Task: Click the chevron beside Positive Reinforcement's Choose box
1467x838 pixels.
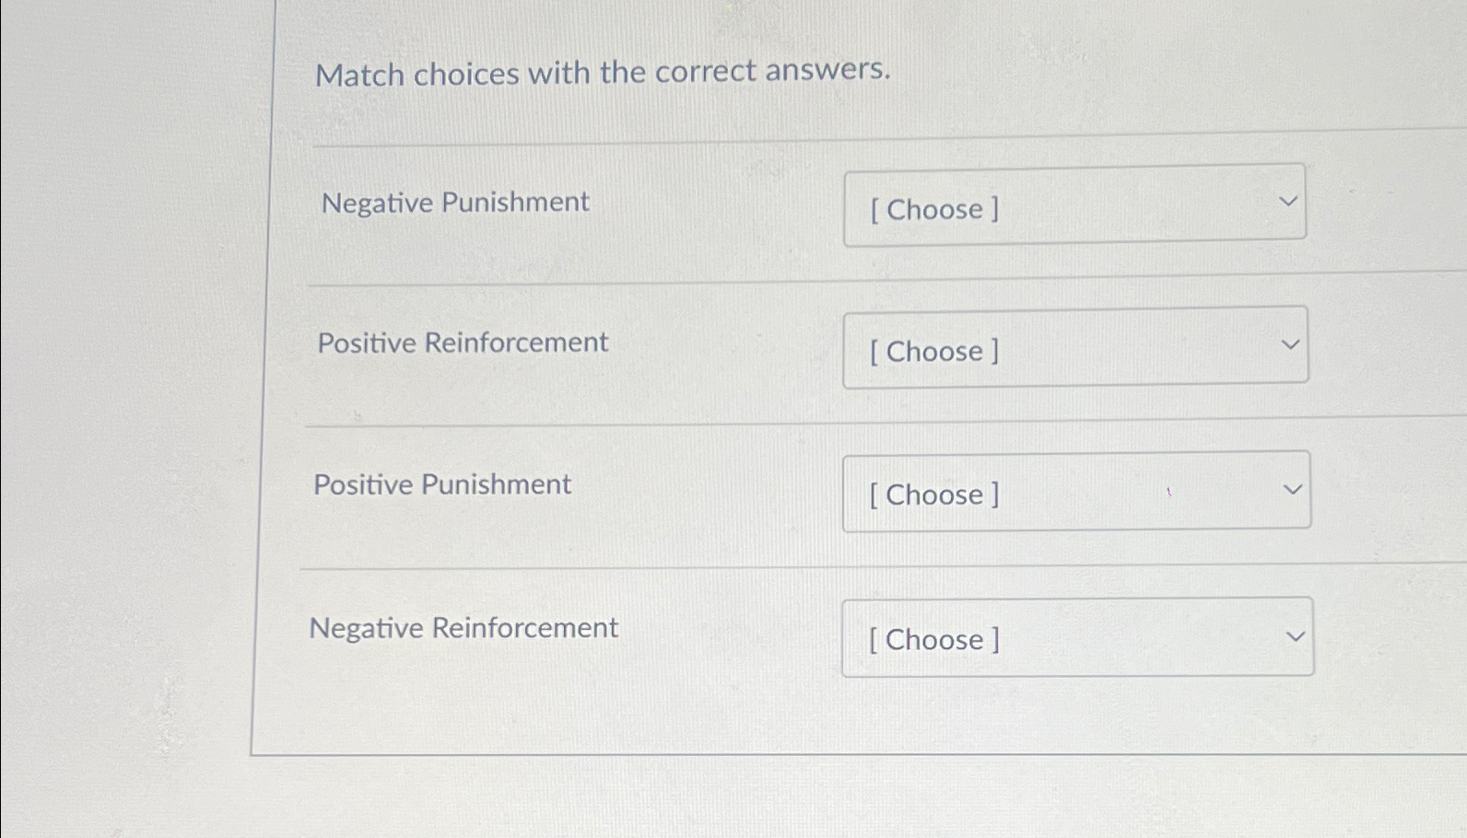Action: coord(1290,343)
